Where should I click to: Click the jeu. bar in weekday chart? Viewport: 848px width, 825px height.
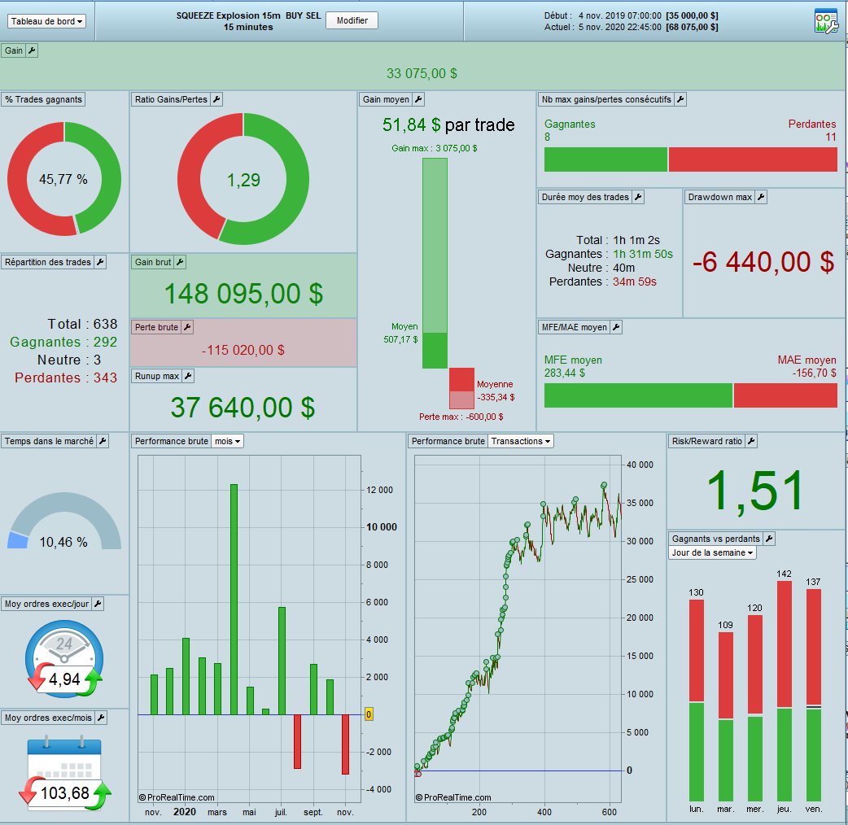tap(785, 691)
